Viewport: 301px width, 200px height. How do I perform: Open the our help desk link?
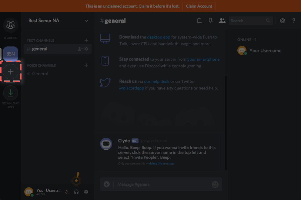157,81
